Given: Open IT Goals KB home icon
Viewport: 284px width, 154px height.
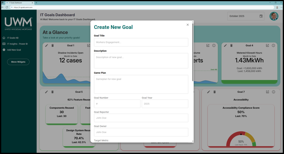Looking at the screenshot, I should pyautogui.click(x=4, y=38).
